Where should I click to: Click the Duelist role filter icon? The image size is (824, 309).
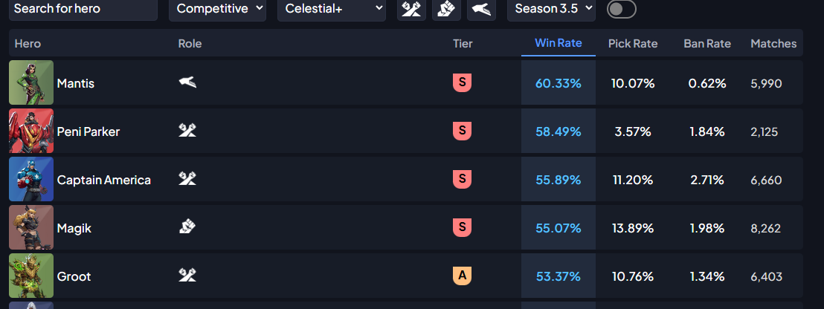(446, 9)
